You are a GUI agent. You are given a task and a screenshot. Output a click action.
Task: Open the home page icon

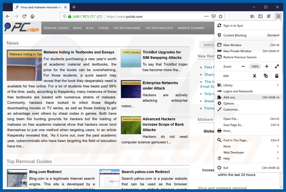tap(33, 16)
